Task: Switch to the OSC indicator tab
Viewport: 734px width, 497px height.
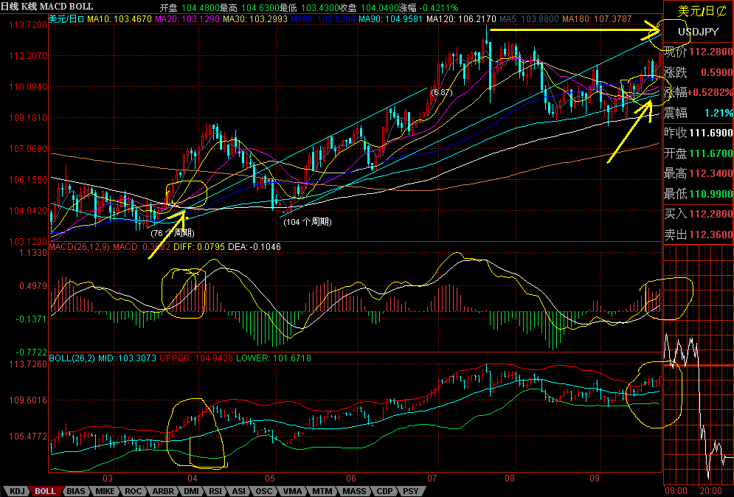Action: click(263, 491)
